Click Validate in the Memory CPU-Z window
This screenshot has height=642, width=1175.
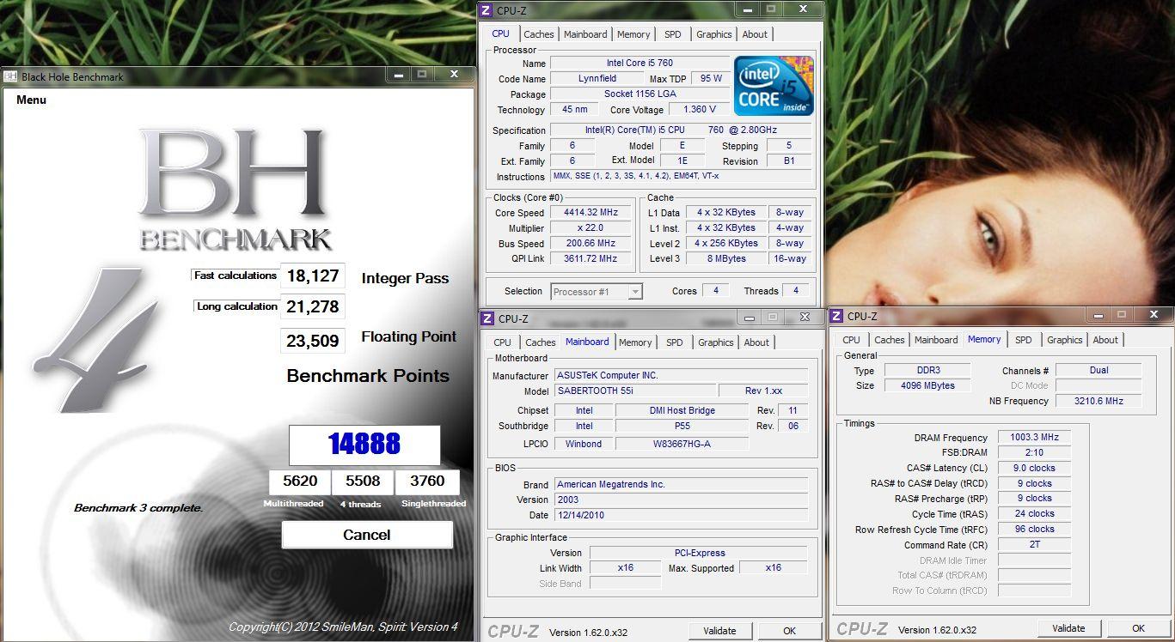1068,628
